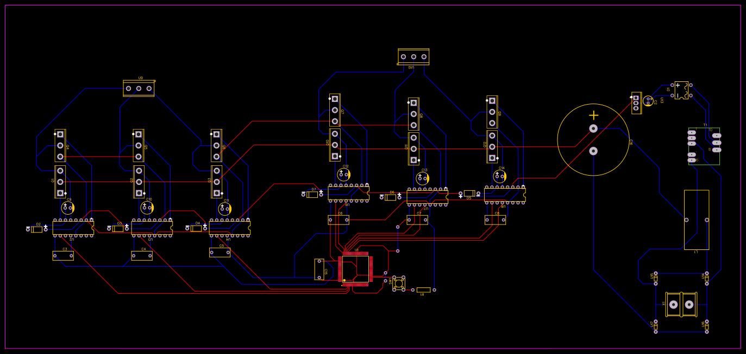
Task: Pick electrolytic capacitor C12
Action: (x=343, y=175)
